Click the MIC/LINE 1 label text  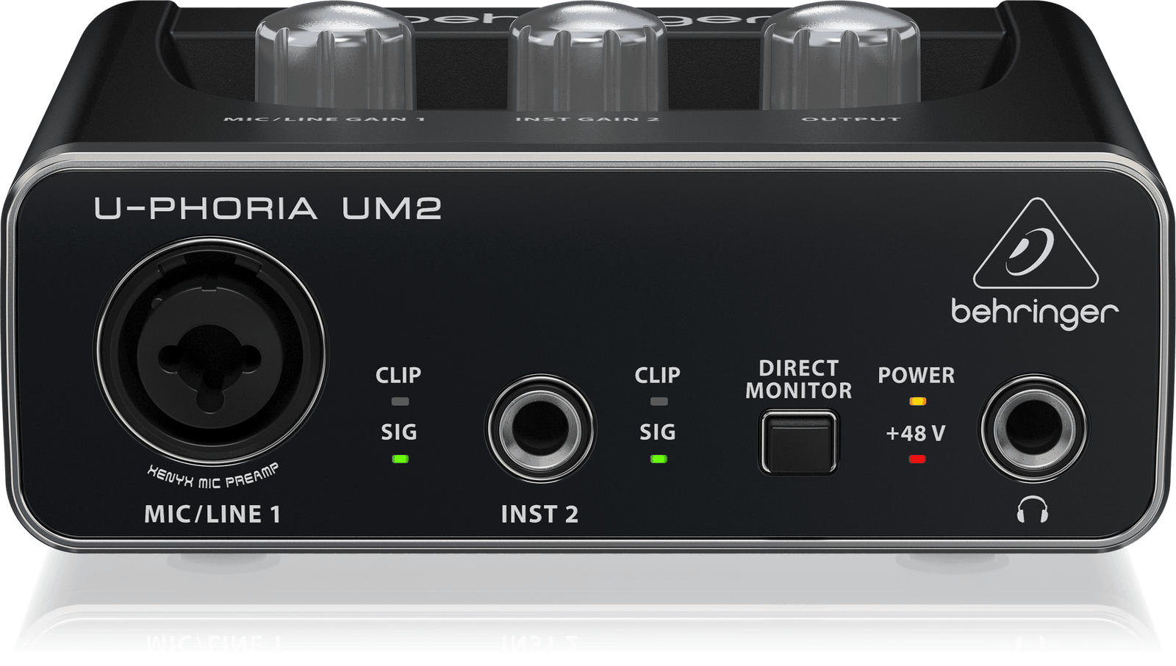pyautogui.click(x=212, y=514)
